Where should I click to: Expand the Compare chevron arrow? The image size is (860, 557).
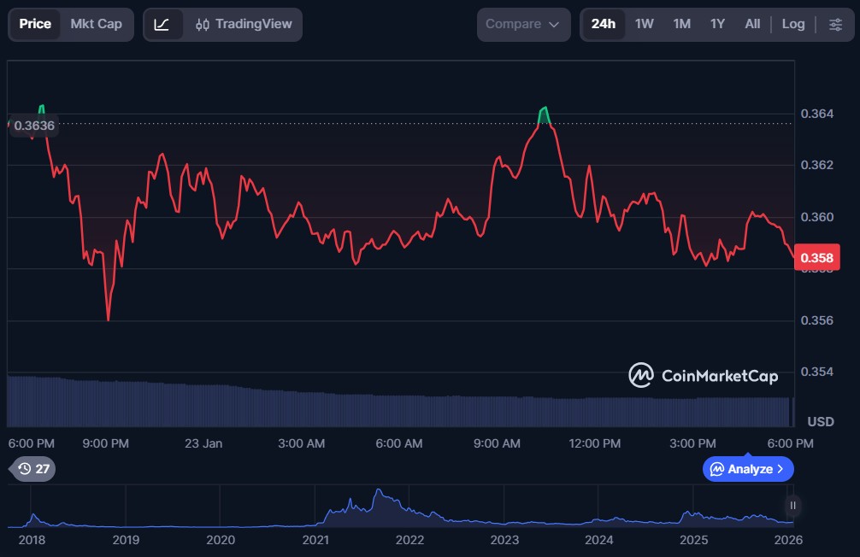point(554,25)
